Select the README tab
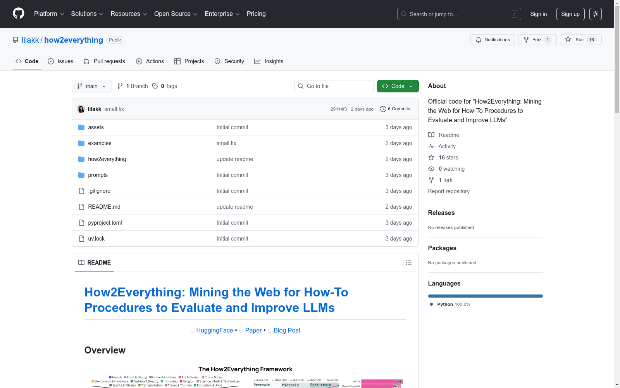 (x=95, y=263)
